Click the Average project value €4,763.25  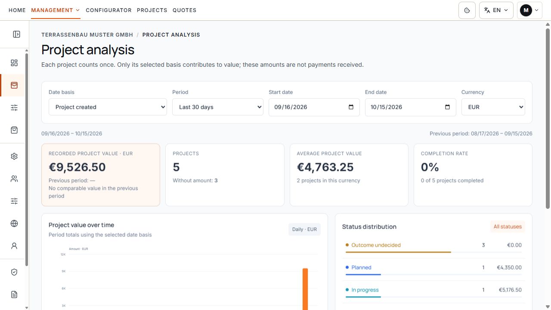point(325,167)
